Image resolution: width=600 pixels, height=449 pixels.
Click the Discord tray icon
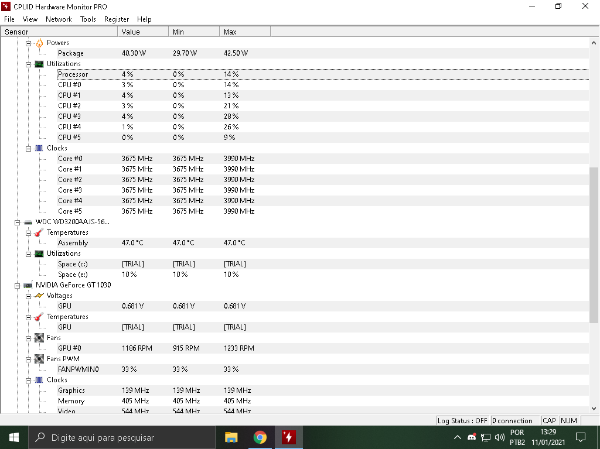[472, 437]
